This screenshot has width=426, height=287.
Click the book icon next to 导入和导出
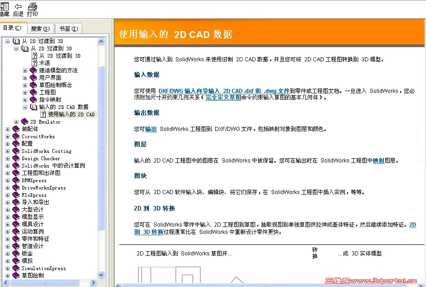pyautogui.click(x=16, y=202)
